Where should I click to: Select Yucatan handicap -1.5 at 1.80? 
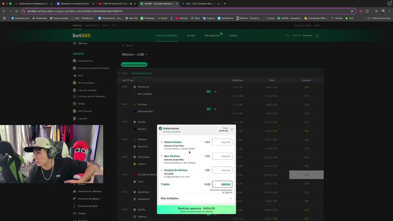point(237,105)
